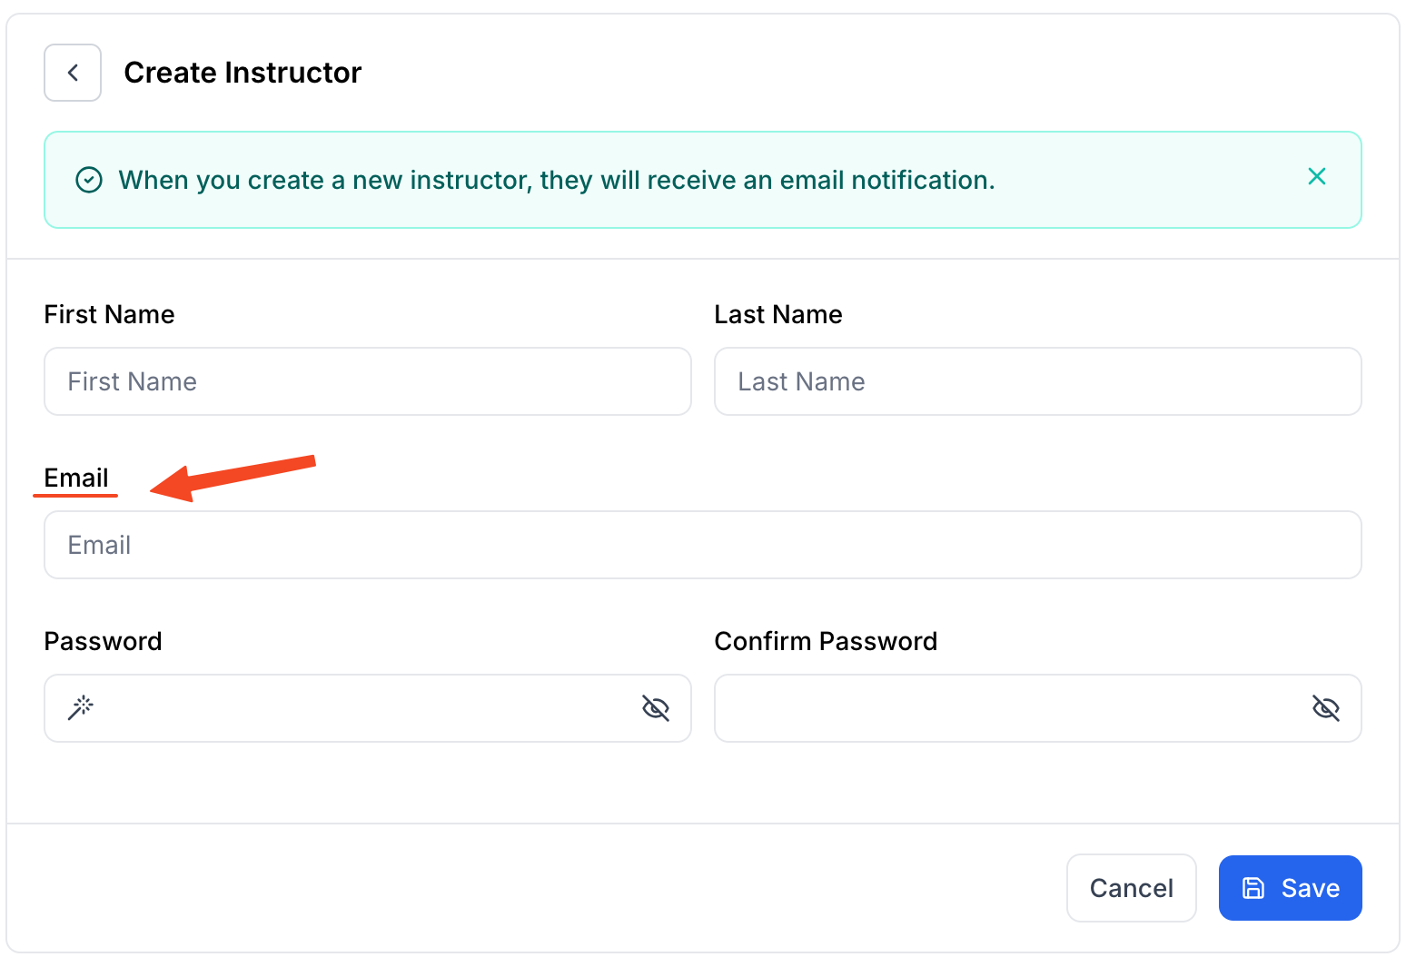This screenshot has width=1406, height=957.
Task: Click the Password label
Action: [103, 641]
